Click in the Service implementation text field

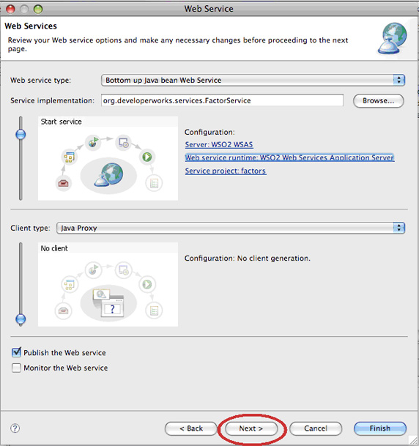222,100
